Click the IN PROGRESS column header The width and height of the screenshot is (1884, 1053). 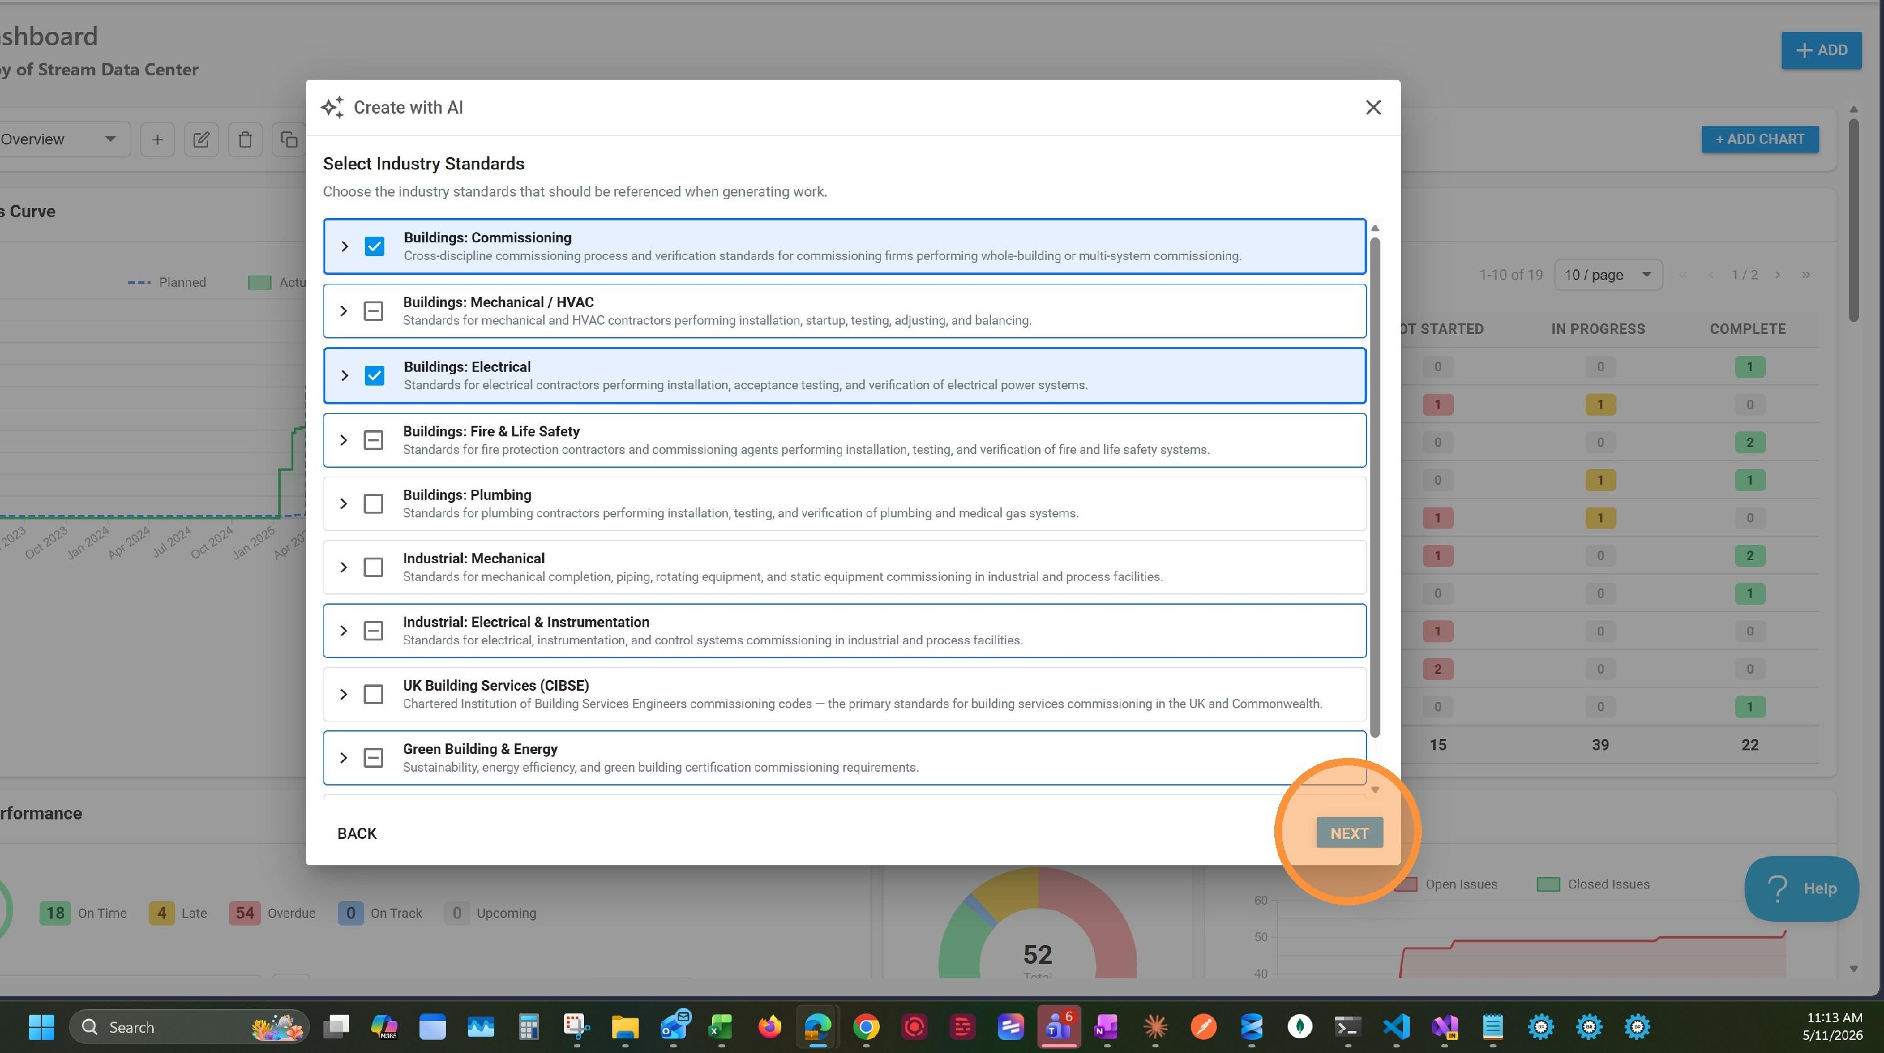[x=1598, y=329]
